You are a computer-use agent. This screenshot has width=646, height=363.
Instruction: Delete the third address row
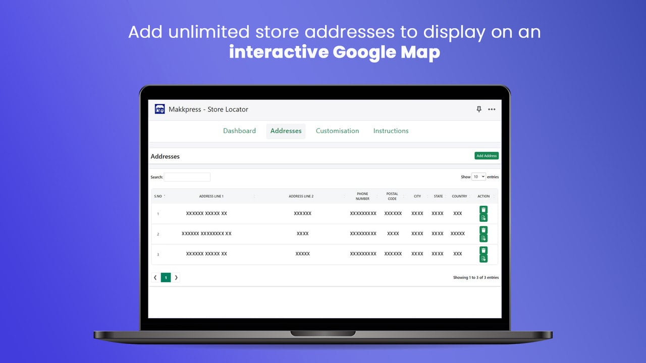click(483, 250)
